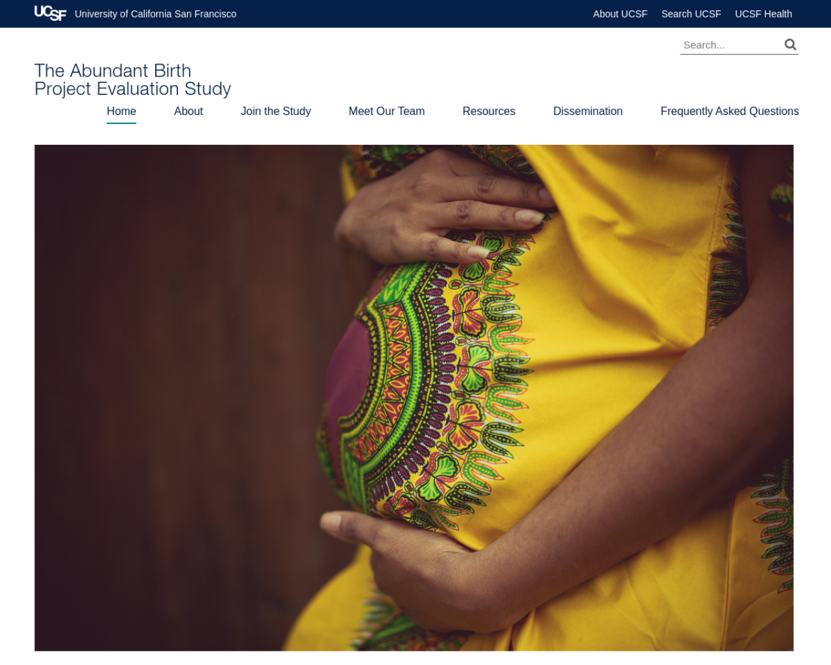This screenshot has height=665, width=831.
Task: Click the teal underline beneath Home
Action: pyautogui.click(x=121, y=123)
